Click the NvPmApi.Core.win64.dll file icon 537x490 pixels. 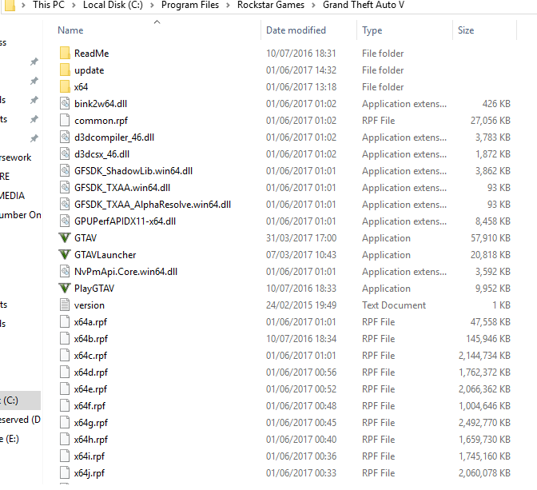[65, 272]
